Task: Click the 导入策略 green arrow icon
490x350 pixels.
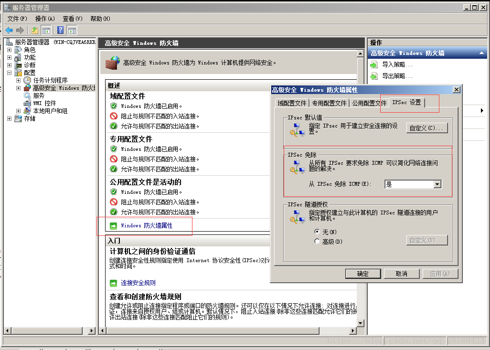Action: click(x=374, y=64)
